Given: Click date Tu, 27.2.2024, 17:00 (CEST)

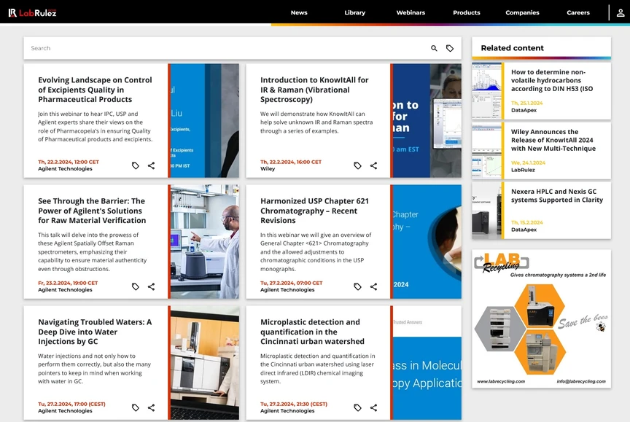Looking at the screenshot, I should 71,404.
